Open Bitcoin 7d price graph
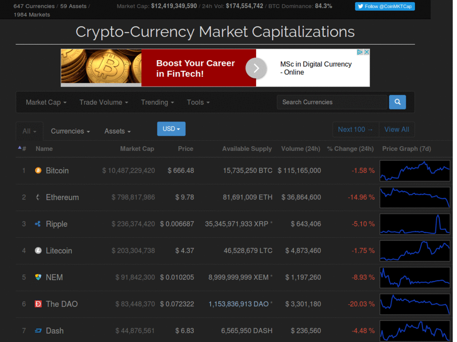The height and width of the screenshot is (342, 457). (x=415, y=171)
